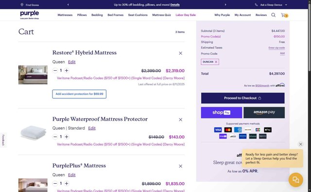Click the Total $4,297.00 amount

click(x=277, y=74)
